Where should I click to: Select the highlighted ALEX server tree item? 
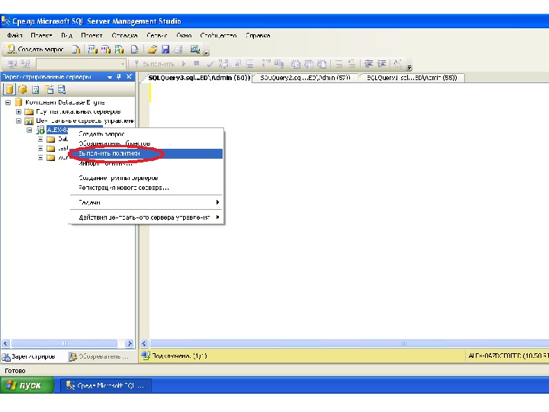coord(57,130)
